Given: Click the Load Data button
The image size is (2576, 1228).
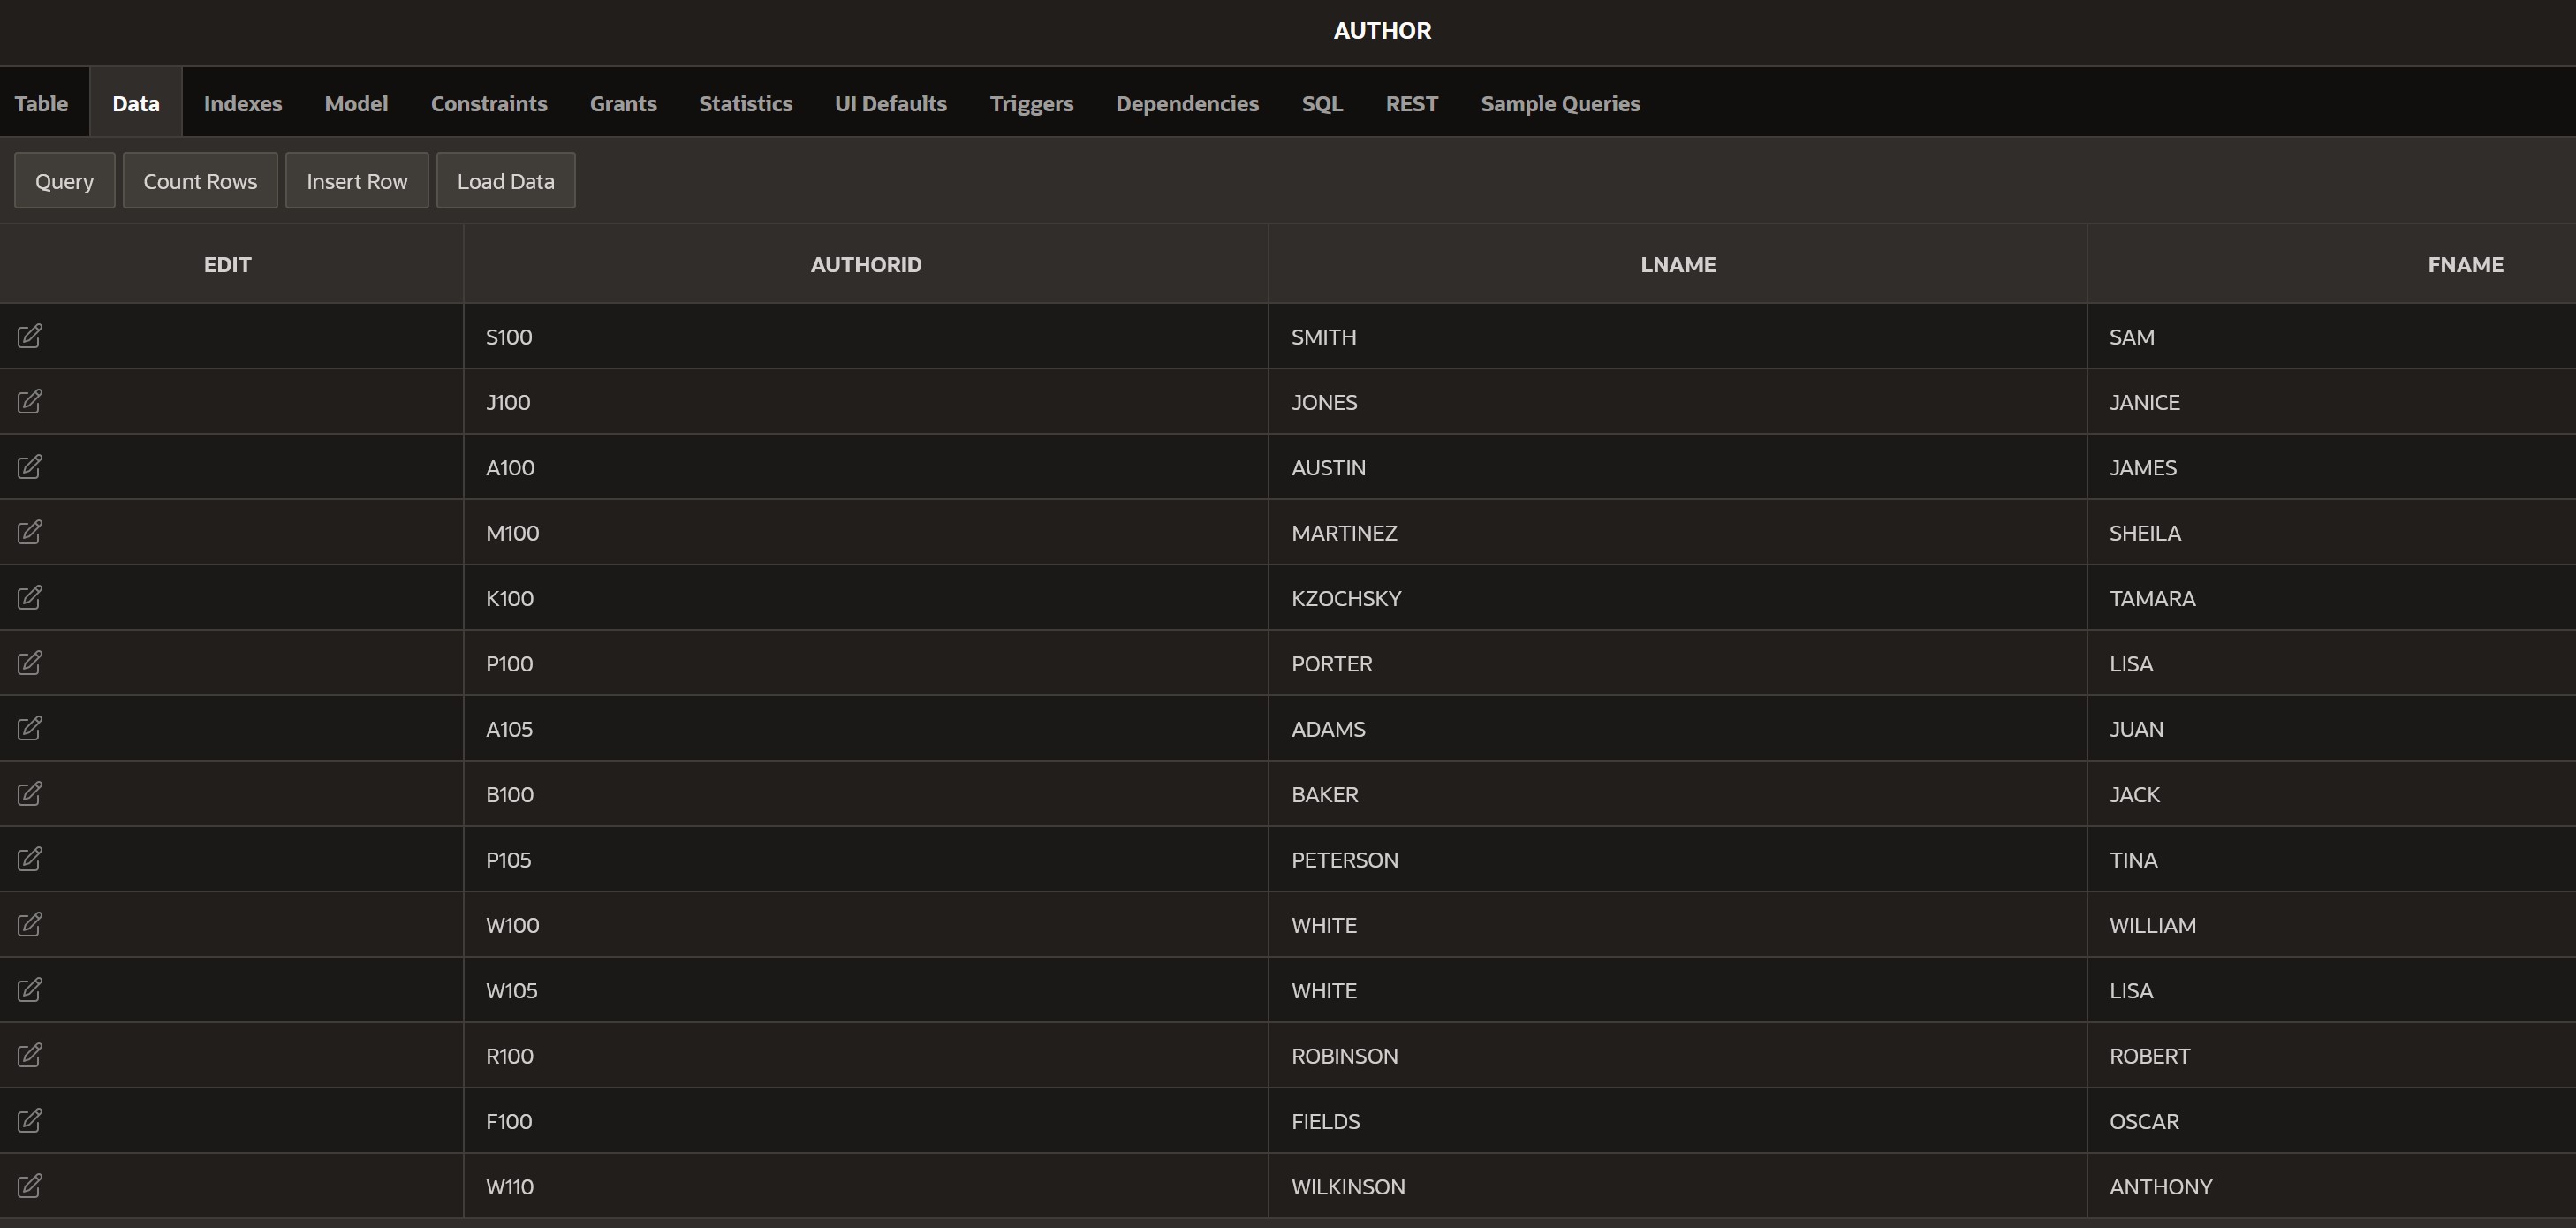Looking at the screenshot, I should point(505,180).
